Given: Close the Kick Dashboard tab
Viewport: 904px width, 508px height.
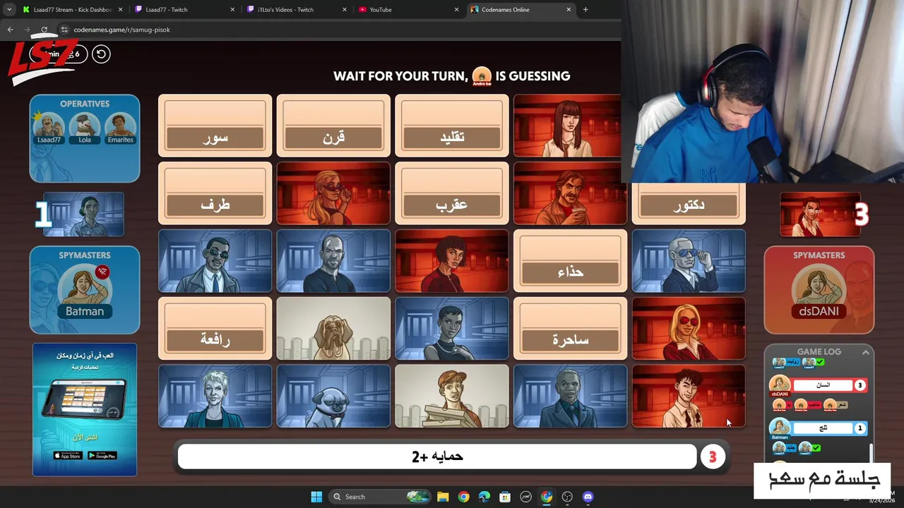Looking at the screenshot, I should 121,10.
